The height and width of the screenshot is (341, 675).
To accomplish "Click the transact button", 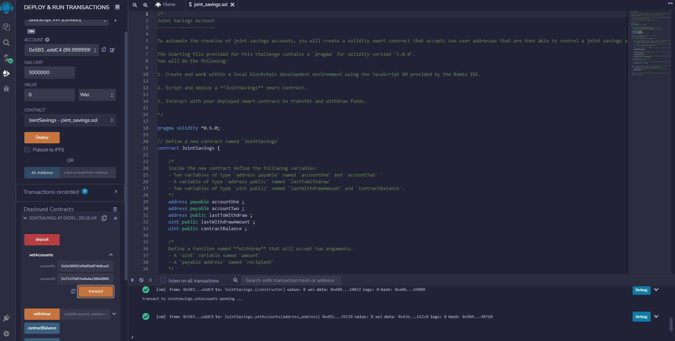I will coord(96,292).
